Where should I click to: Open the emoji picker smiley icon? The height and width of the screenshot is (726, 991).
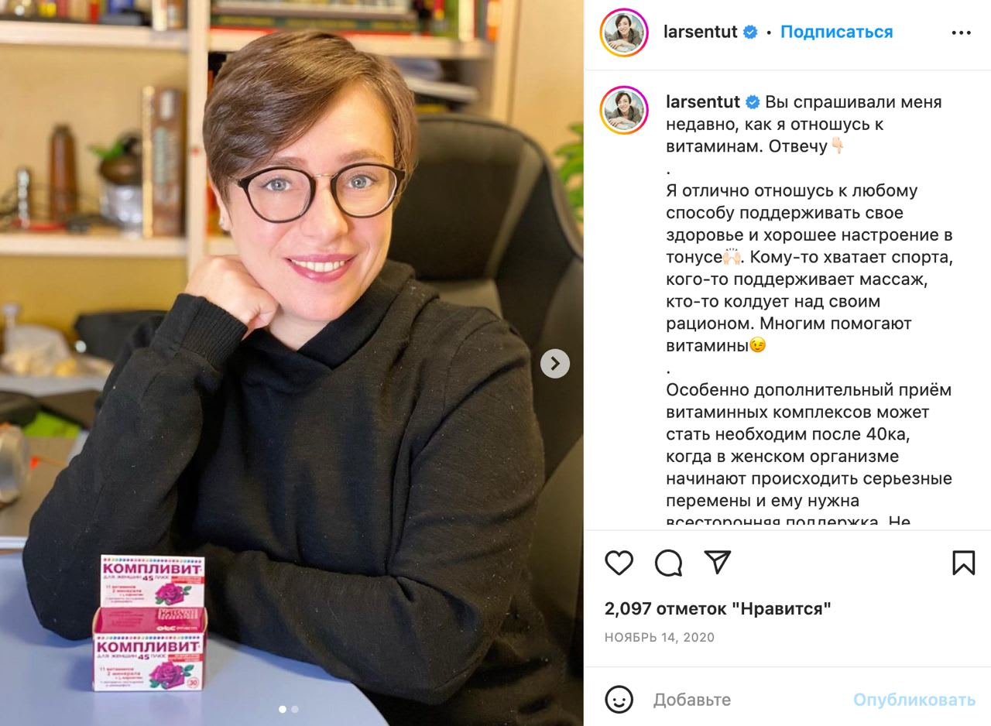coord(619,700)
